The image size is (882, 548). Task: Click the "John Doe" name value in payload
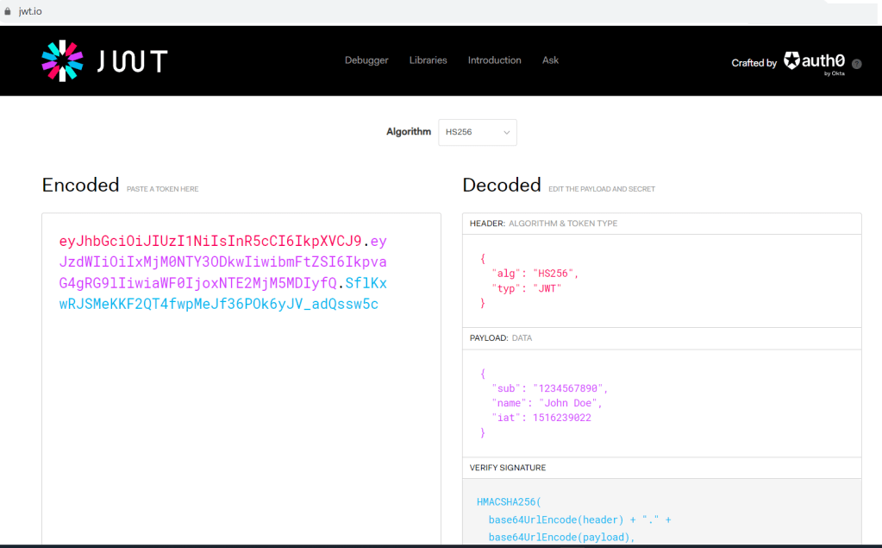click(x=570, y=403)
